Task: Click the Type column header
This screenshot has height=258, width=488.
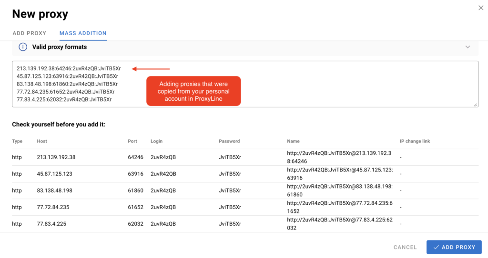Action: (17, 141)
